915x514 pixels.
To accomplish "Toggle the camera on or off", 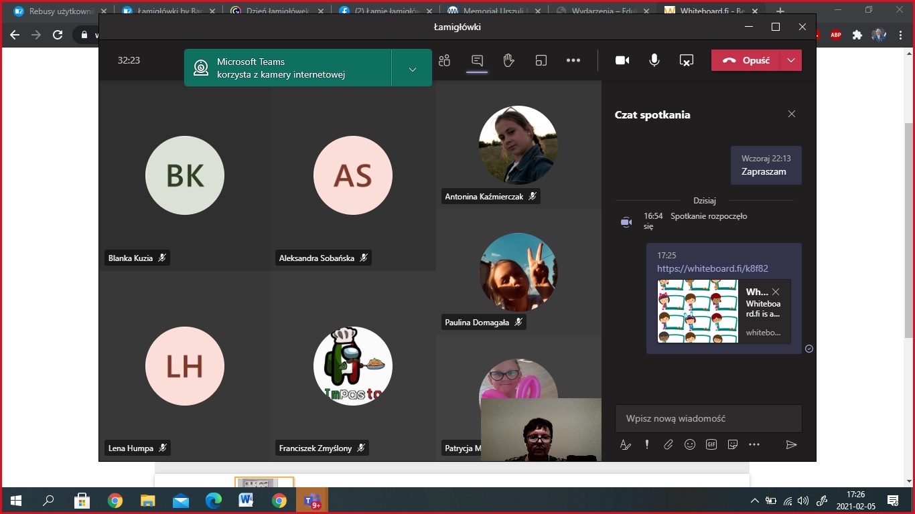I will (x=622, y=61).
